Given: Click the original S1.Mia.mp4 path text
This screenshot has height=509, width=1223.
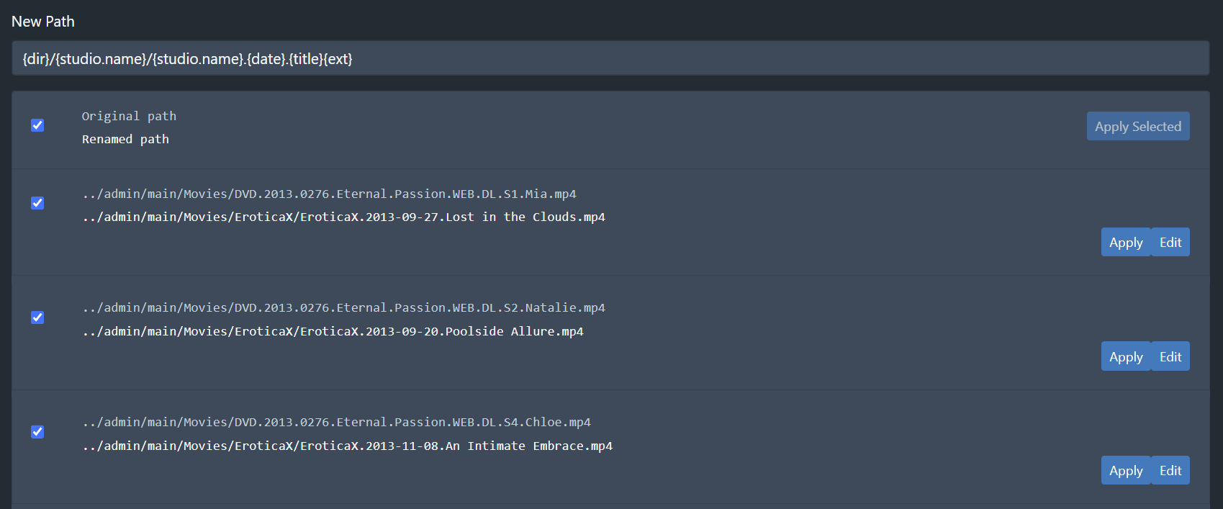Looking at the screenshot, I should (x=329, y=194).
